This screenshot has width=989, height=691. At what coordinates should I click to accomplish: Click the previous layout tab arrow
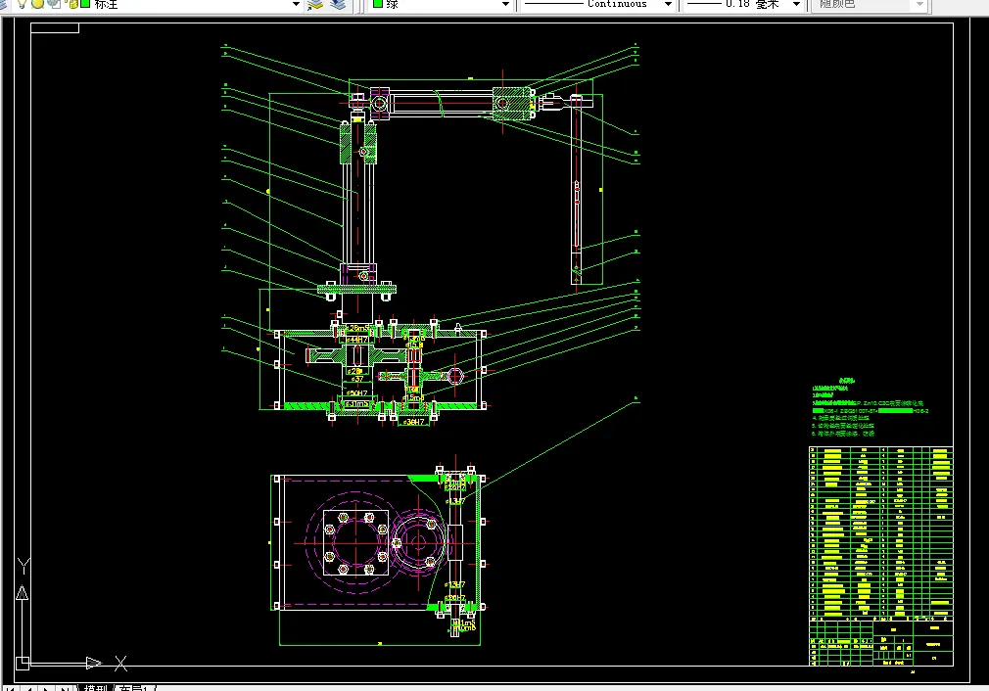[x=28, y=688]
